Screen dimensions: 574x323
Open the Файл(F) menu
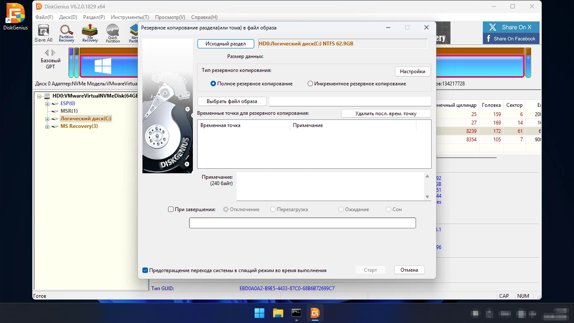[x=45, y=17]
